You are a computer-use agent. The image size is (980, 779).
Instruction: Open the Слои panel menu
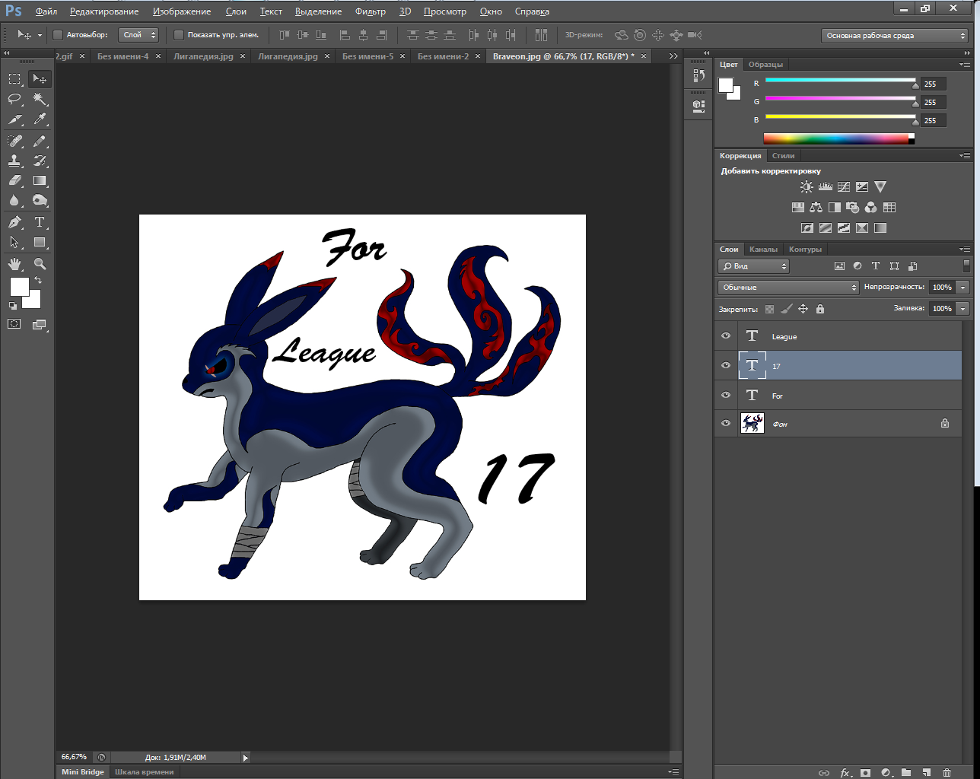[965, 250]
